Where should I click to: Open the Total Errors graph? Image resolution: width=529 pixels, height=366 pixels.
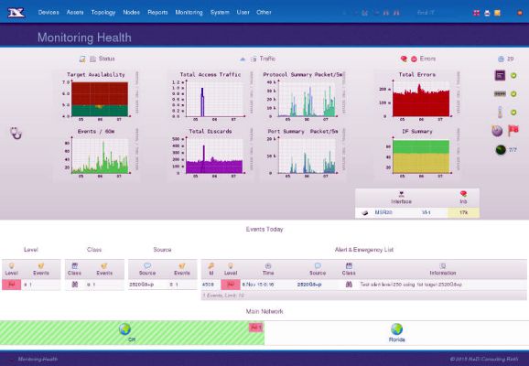pos(417,95)
